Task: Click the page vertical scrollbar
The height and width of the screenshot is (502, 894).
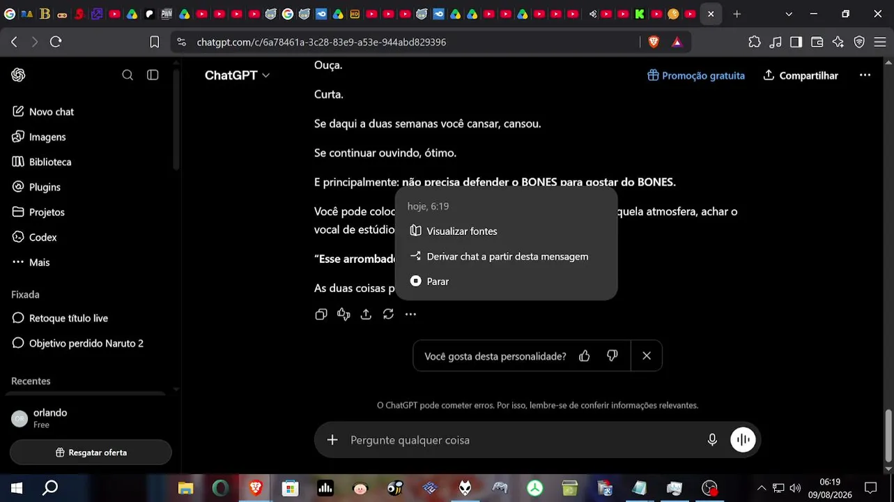Action: coord(888,436)
